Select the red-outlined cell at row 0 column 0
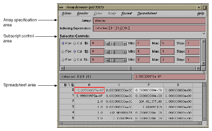The image size is (212, 131). click(x=89, y=90)
